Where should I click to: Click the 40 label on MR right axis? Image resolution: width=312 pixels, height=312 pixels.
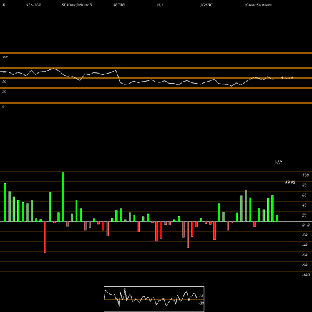[x=305, y=205]
